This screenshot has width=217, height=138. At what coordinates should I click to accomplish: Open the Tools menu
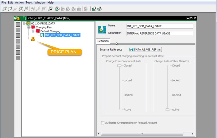tap(29, 3)
